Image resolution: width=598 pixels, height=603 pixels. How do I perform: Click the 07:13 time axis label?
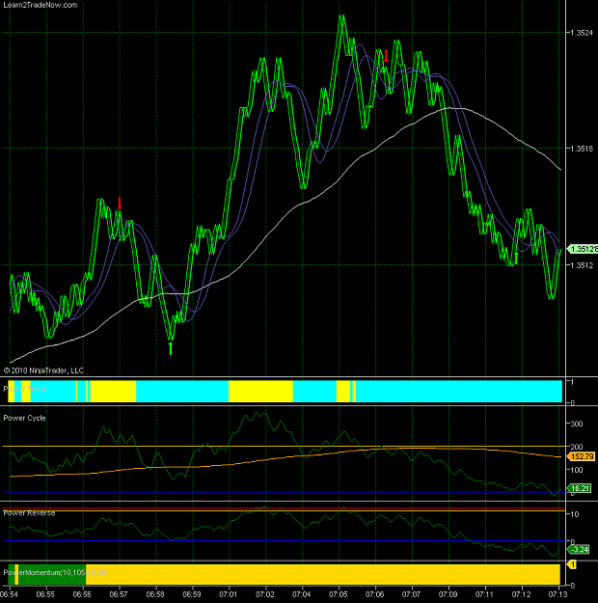click(557, 594)
